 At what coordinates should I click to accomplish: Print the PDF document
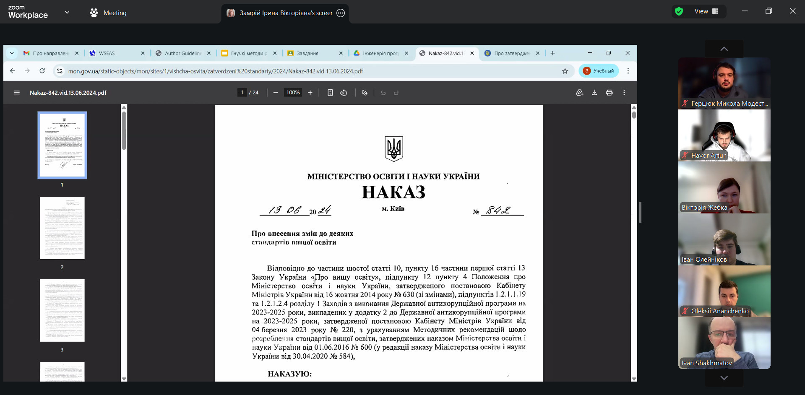[609, 93]
